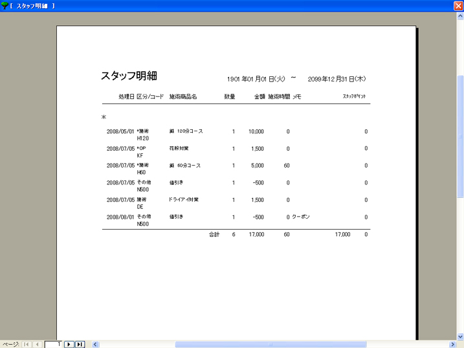Screen dimensions: 464x348
Task: Go to the previous report page
Action: (38, 344)
